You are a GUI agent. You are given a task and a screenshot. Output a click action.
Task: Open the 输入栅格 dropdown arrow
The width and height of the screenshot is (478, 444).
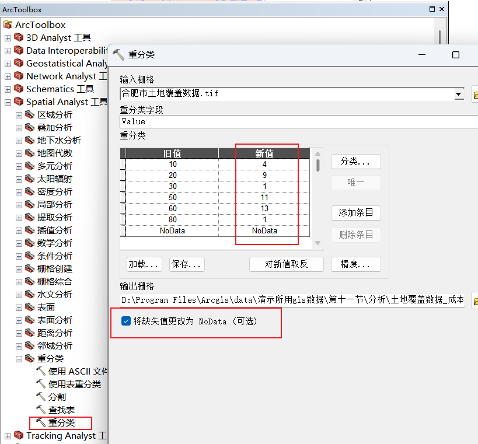458,94
